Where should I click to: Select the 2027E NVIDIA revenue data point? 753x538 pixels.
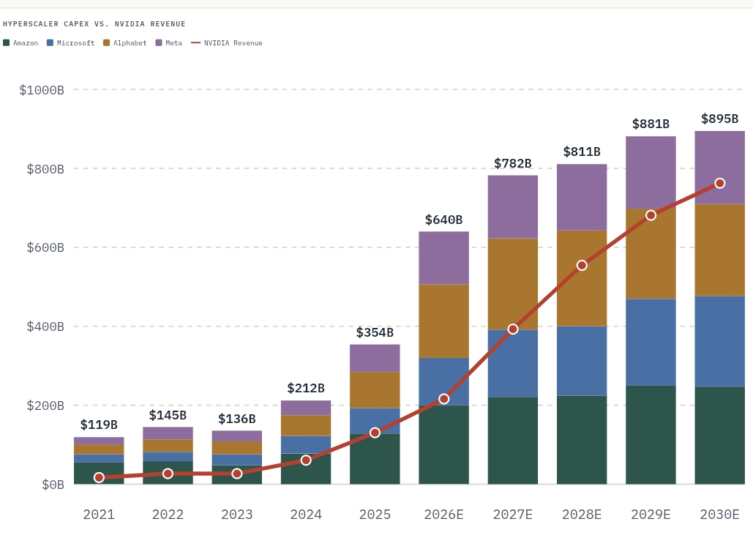point(513,329)
